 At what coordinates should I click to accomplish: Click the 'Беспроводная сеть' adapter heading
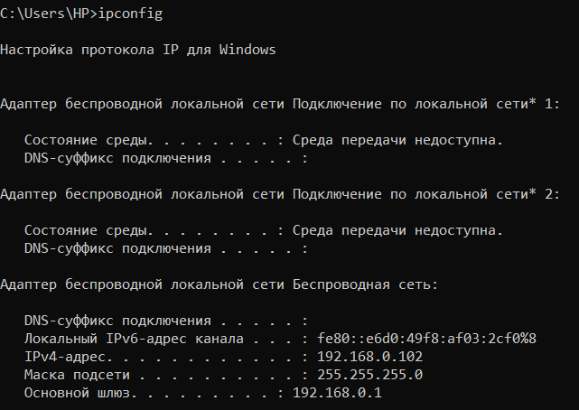pos(362,284)
